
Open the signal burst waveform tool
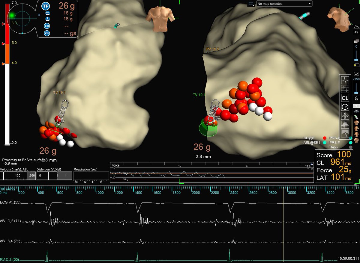345,125
